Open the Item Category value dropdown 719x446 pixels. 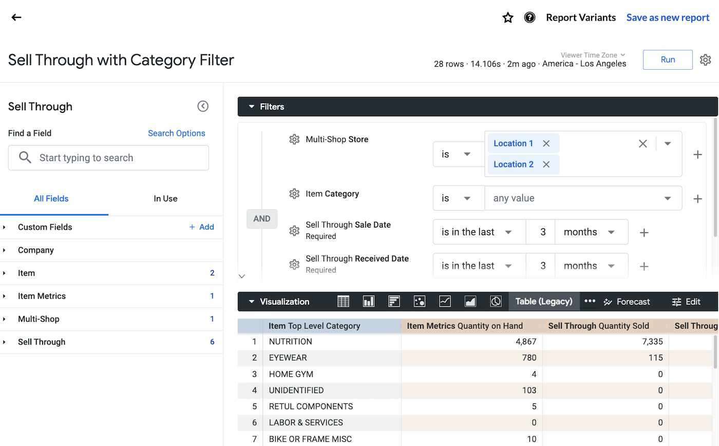coord(667,198)
